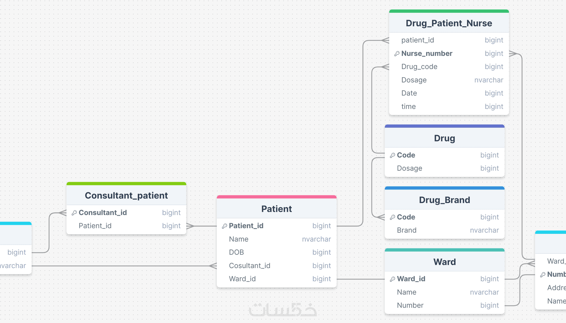Click the key icon in the Drug table's Code row
Image resolution: width=566 pixels, height=323 pixels.
(393, 156)
